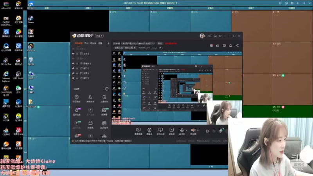Go to next month in desktop calendar
The width and height of the screenshot is (313, 176).
(304, 3)
